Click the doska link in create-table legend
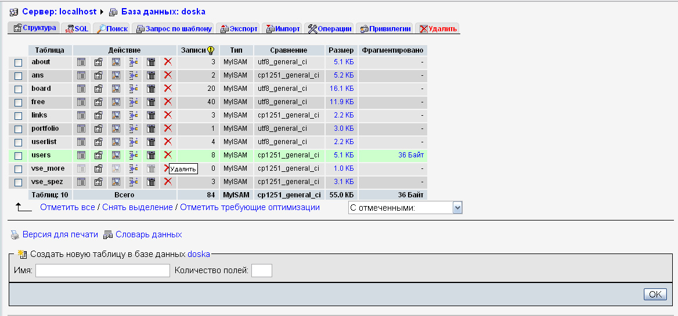 [199, 254]
